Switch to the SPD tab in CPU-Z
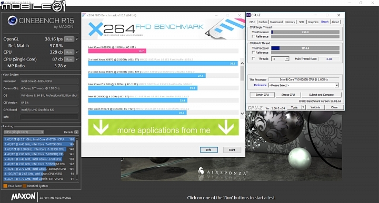This screenshot has width=379, height=203. (302, 22)
